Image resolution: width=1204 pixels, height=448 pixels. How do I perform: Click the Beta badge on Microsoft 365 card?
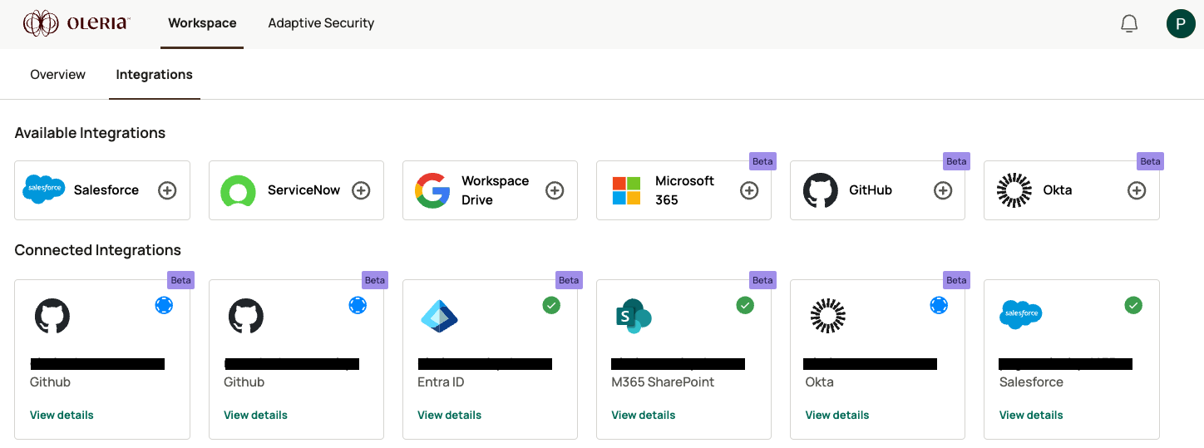tap(762, 161)
